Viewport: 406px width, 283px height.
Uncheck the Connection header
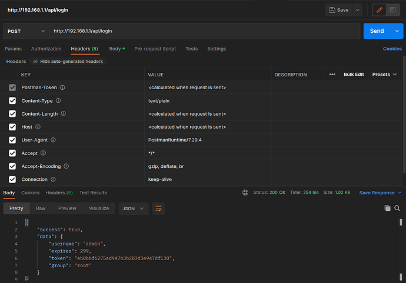pyautogui.click(x=12, y=179)
